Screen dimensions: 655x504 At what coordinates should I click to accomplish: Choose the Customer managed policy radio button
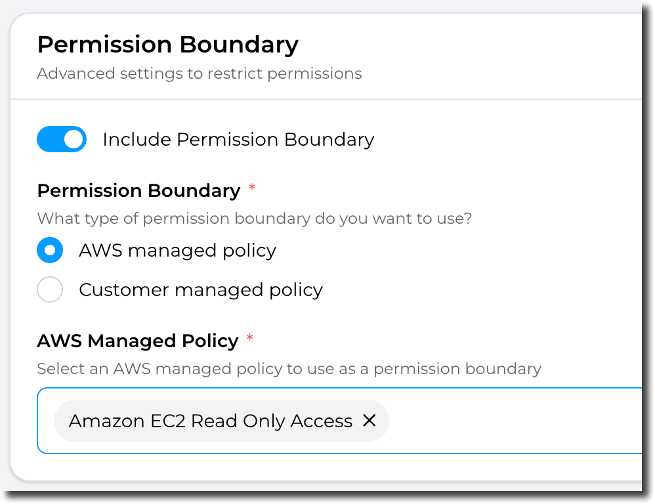point(50,289)
